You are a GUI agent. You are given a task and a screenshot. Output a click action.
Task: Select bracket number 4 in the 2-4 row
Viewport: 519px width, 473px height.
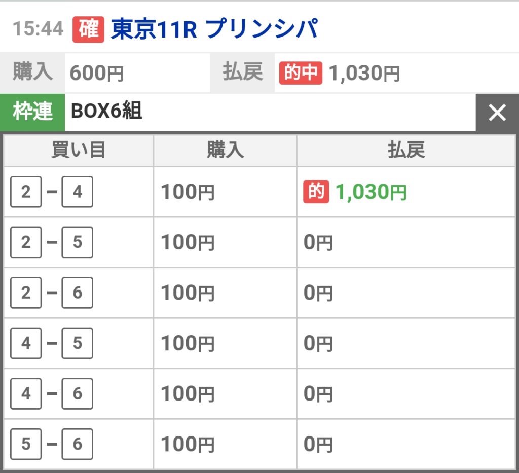[78, 192]
